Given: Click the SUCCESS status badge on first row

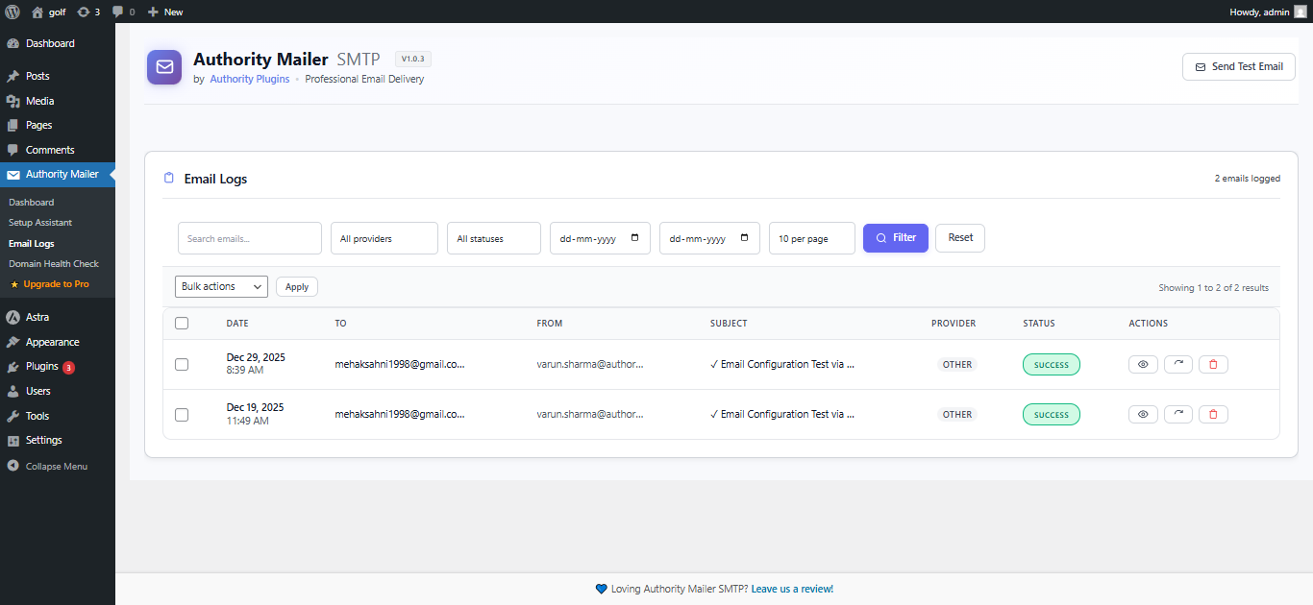Looking at the screenshot, I should pos(1051,364).
